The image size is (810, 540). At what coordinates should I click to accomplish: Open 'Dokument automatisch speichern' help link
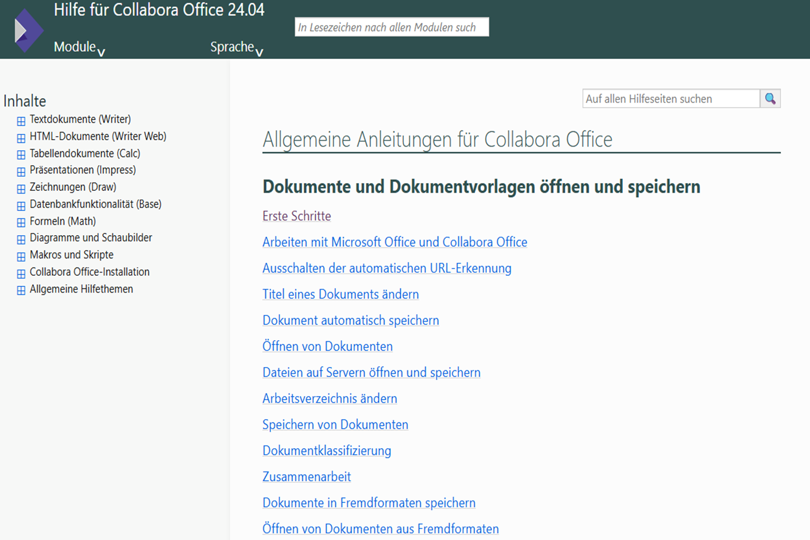350,321
